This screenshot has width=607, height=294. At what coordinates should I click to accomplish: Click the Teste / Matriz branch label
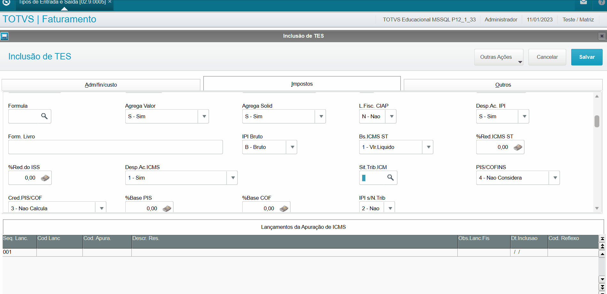(x=578, y=19)
